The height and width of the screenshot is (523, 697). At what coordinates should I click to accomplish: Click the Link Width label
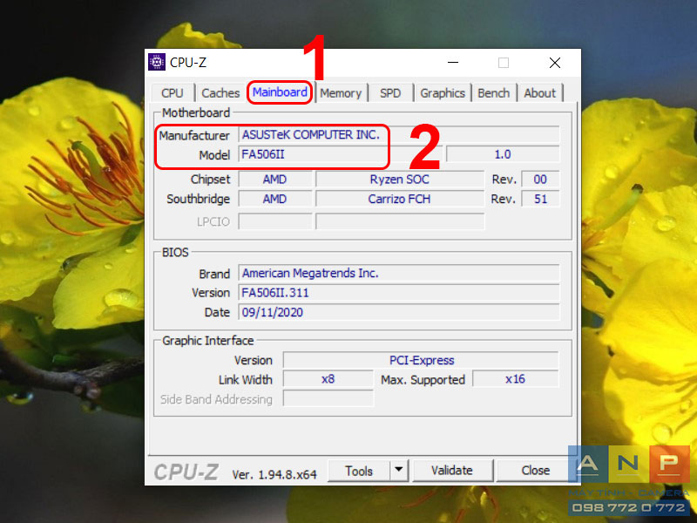tap(246, 380)
